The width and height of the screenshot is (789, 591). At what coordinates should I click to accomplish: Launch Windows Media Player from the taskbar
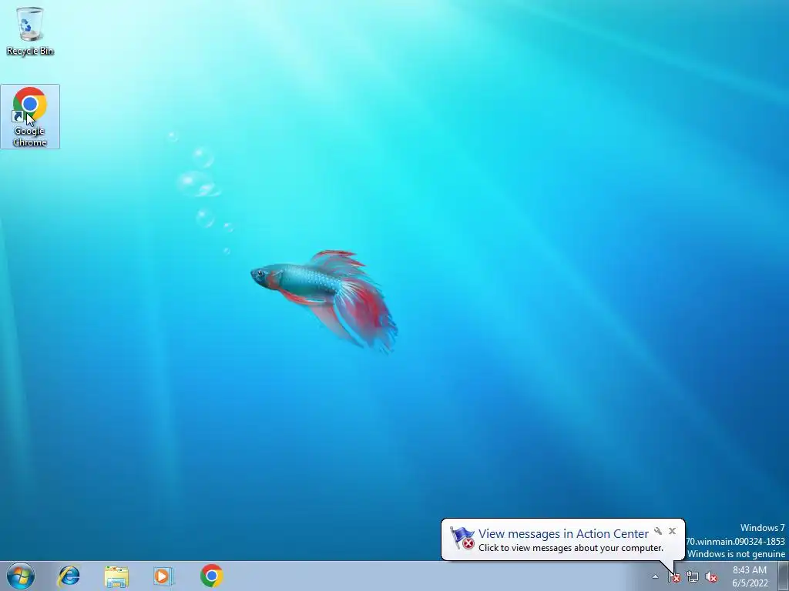click(163, 576)
